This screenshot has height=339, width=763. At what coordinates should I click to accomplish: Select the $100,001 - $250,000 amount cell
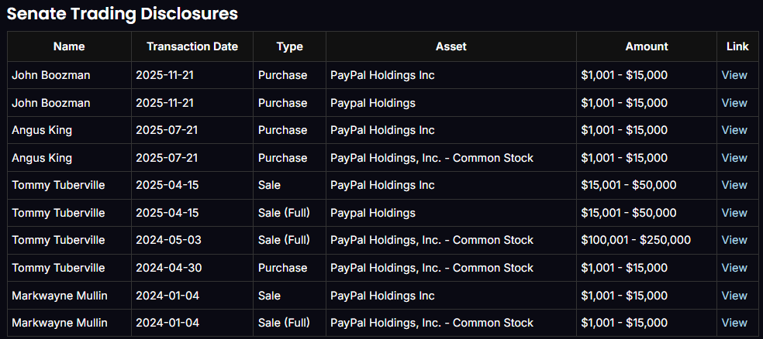[x=635, y=240]
